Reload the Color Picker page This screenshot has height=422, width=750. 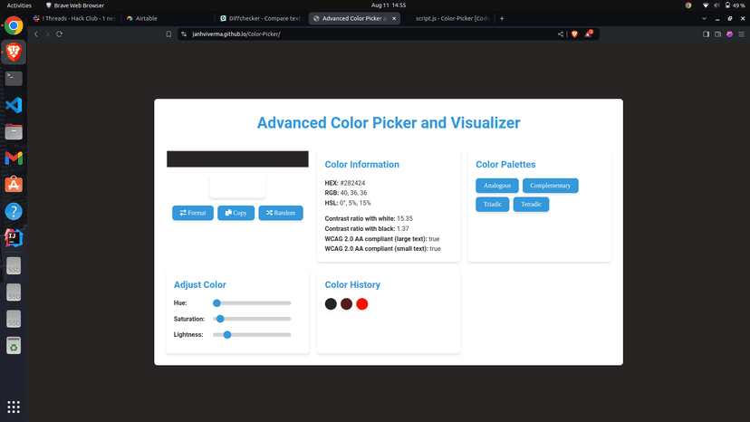tap(60, 34)
